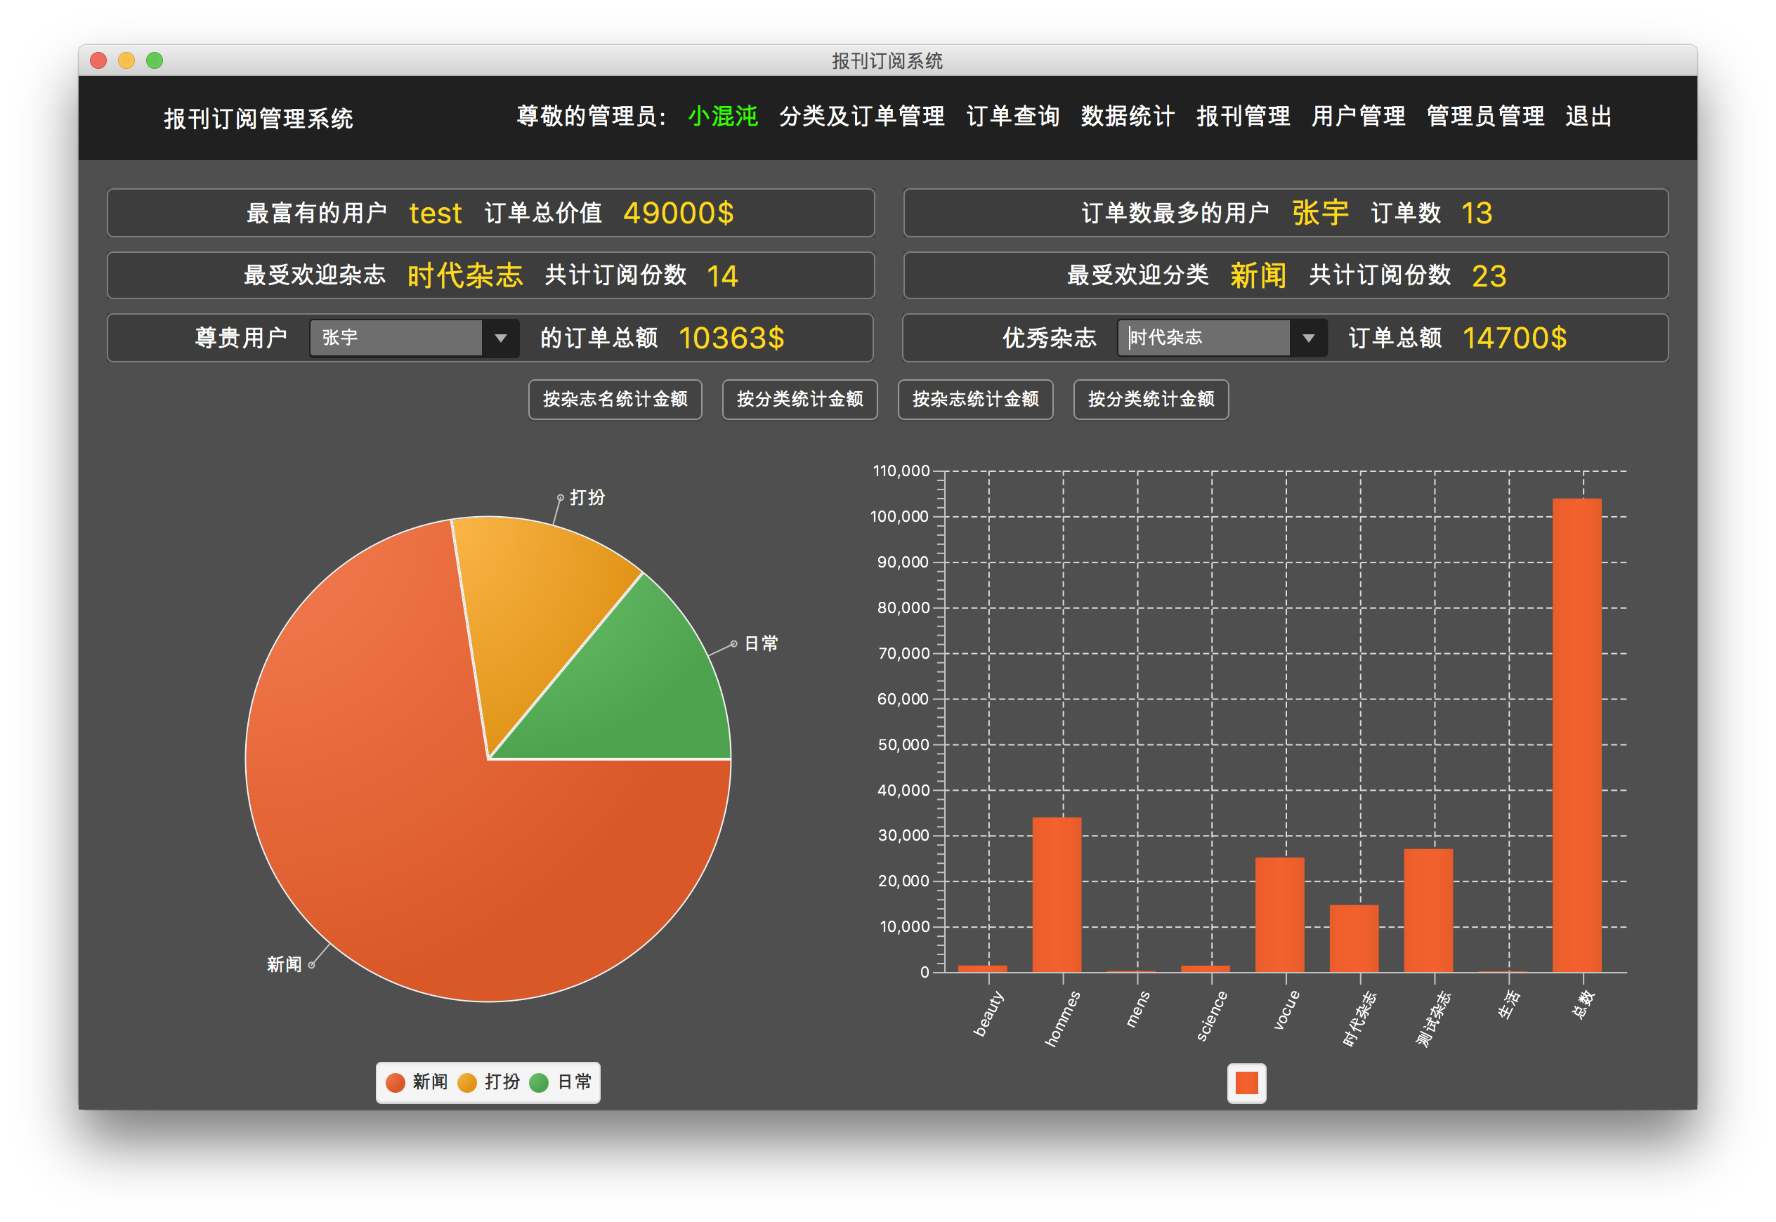Expand the 优秀杂志 dropdown arrow

1308,338
